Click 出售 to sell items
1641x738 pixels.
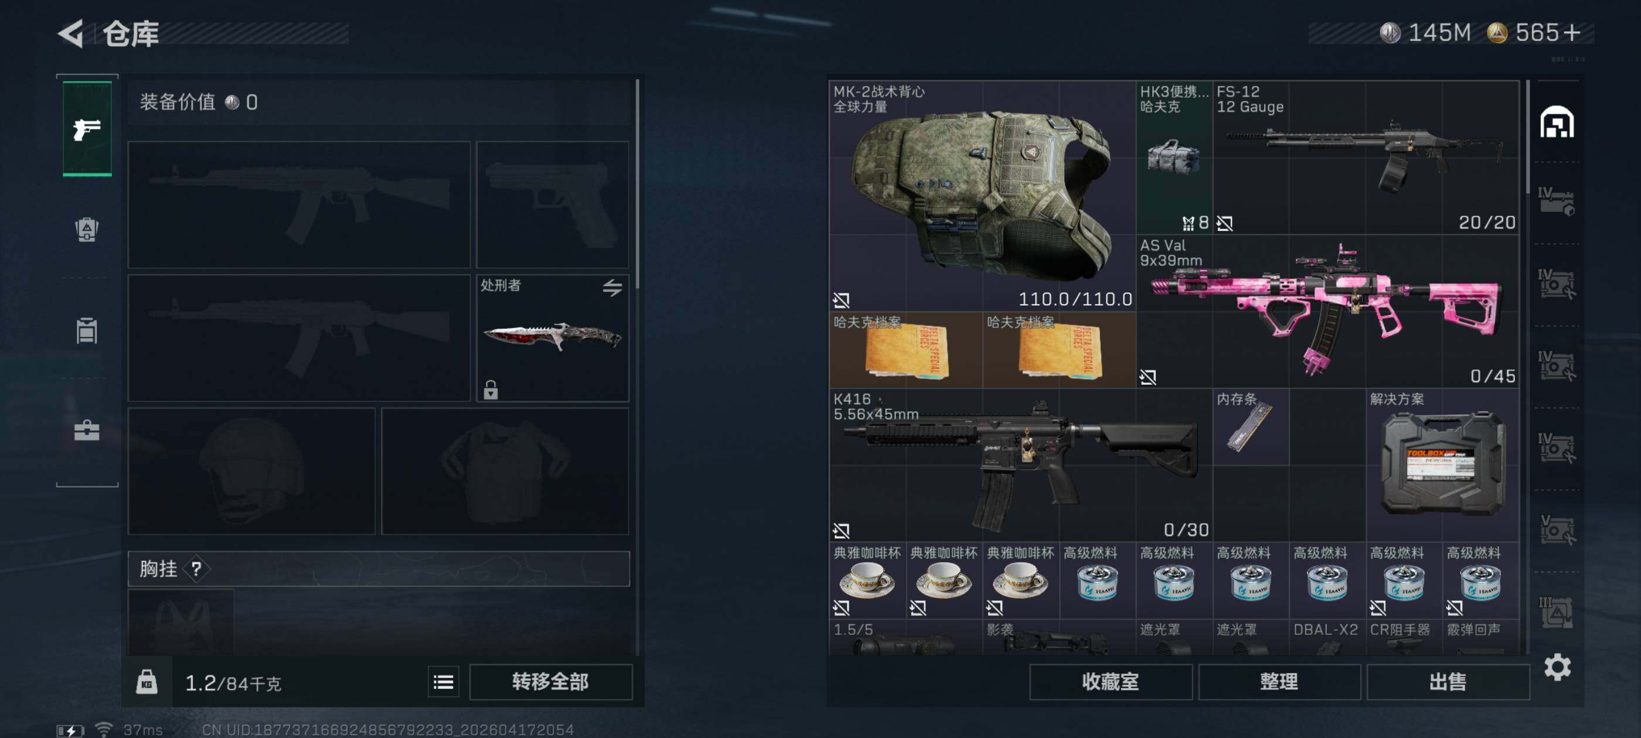coord(1448,682)
